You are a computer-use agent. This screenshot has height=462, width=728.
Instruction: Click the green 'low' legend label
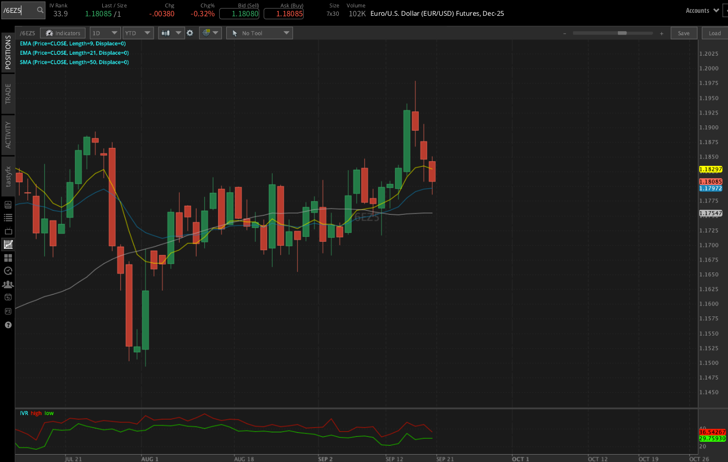click(49, 413)
